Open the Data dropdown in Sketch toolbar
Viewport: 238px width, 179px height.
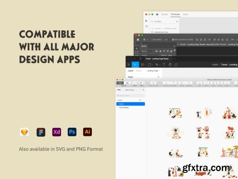tap(142, 83)
